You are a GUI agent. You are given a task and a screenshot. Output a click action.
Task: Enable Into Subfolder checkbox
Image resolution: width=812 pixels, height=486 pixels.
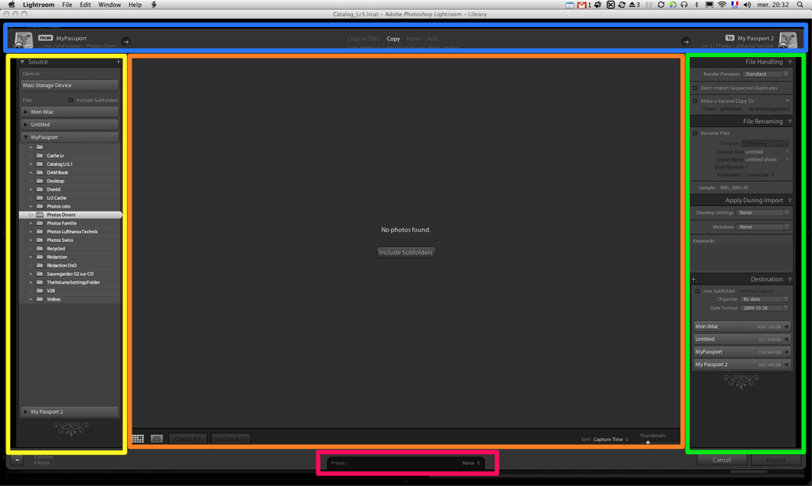698,291
